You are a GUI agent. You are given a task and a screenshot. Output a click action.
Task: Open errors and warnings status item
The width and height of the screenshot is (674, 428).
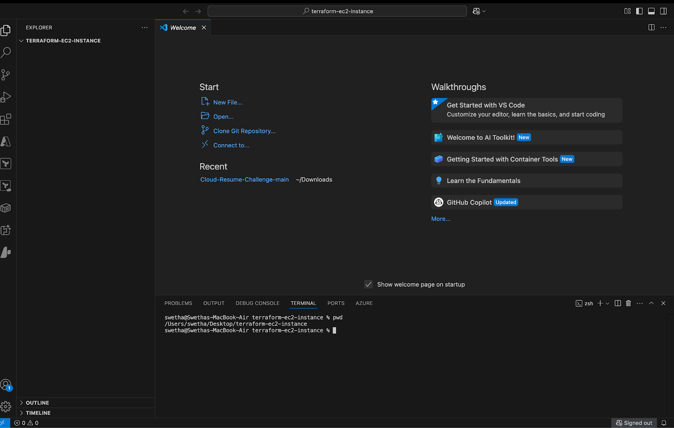[x=27, y=423]
